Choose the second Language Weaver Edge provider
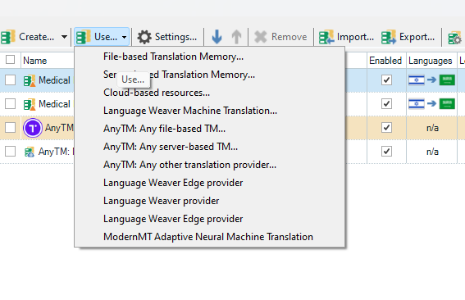Viewport: 465px width, 300px height. [x=209, y=219]
